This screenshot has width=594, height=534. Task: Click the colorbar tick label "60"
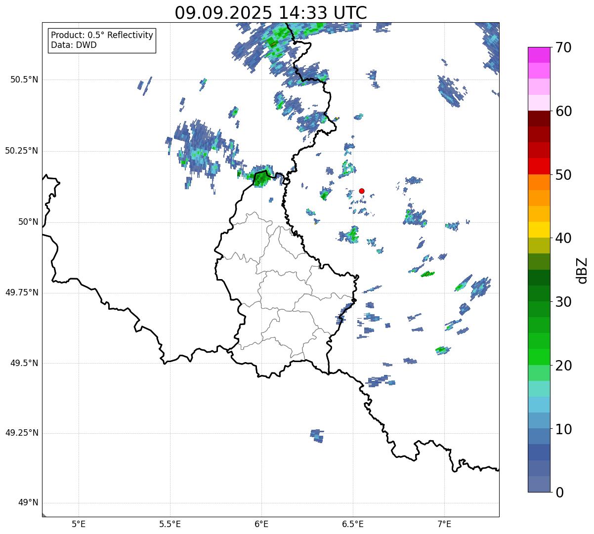563,111
